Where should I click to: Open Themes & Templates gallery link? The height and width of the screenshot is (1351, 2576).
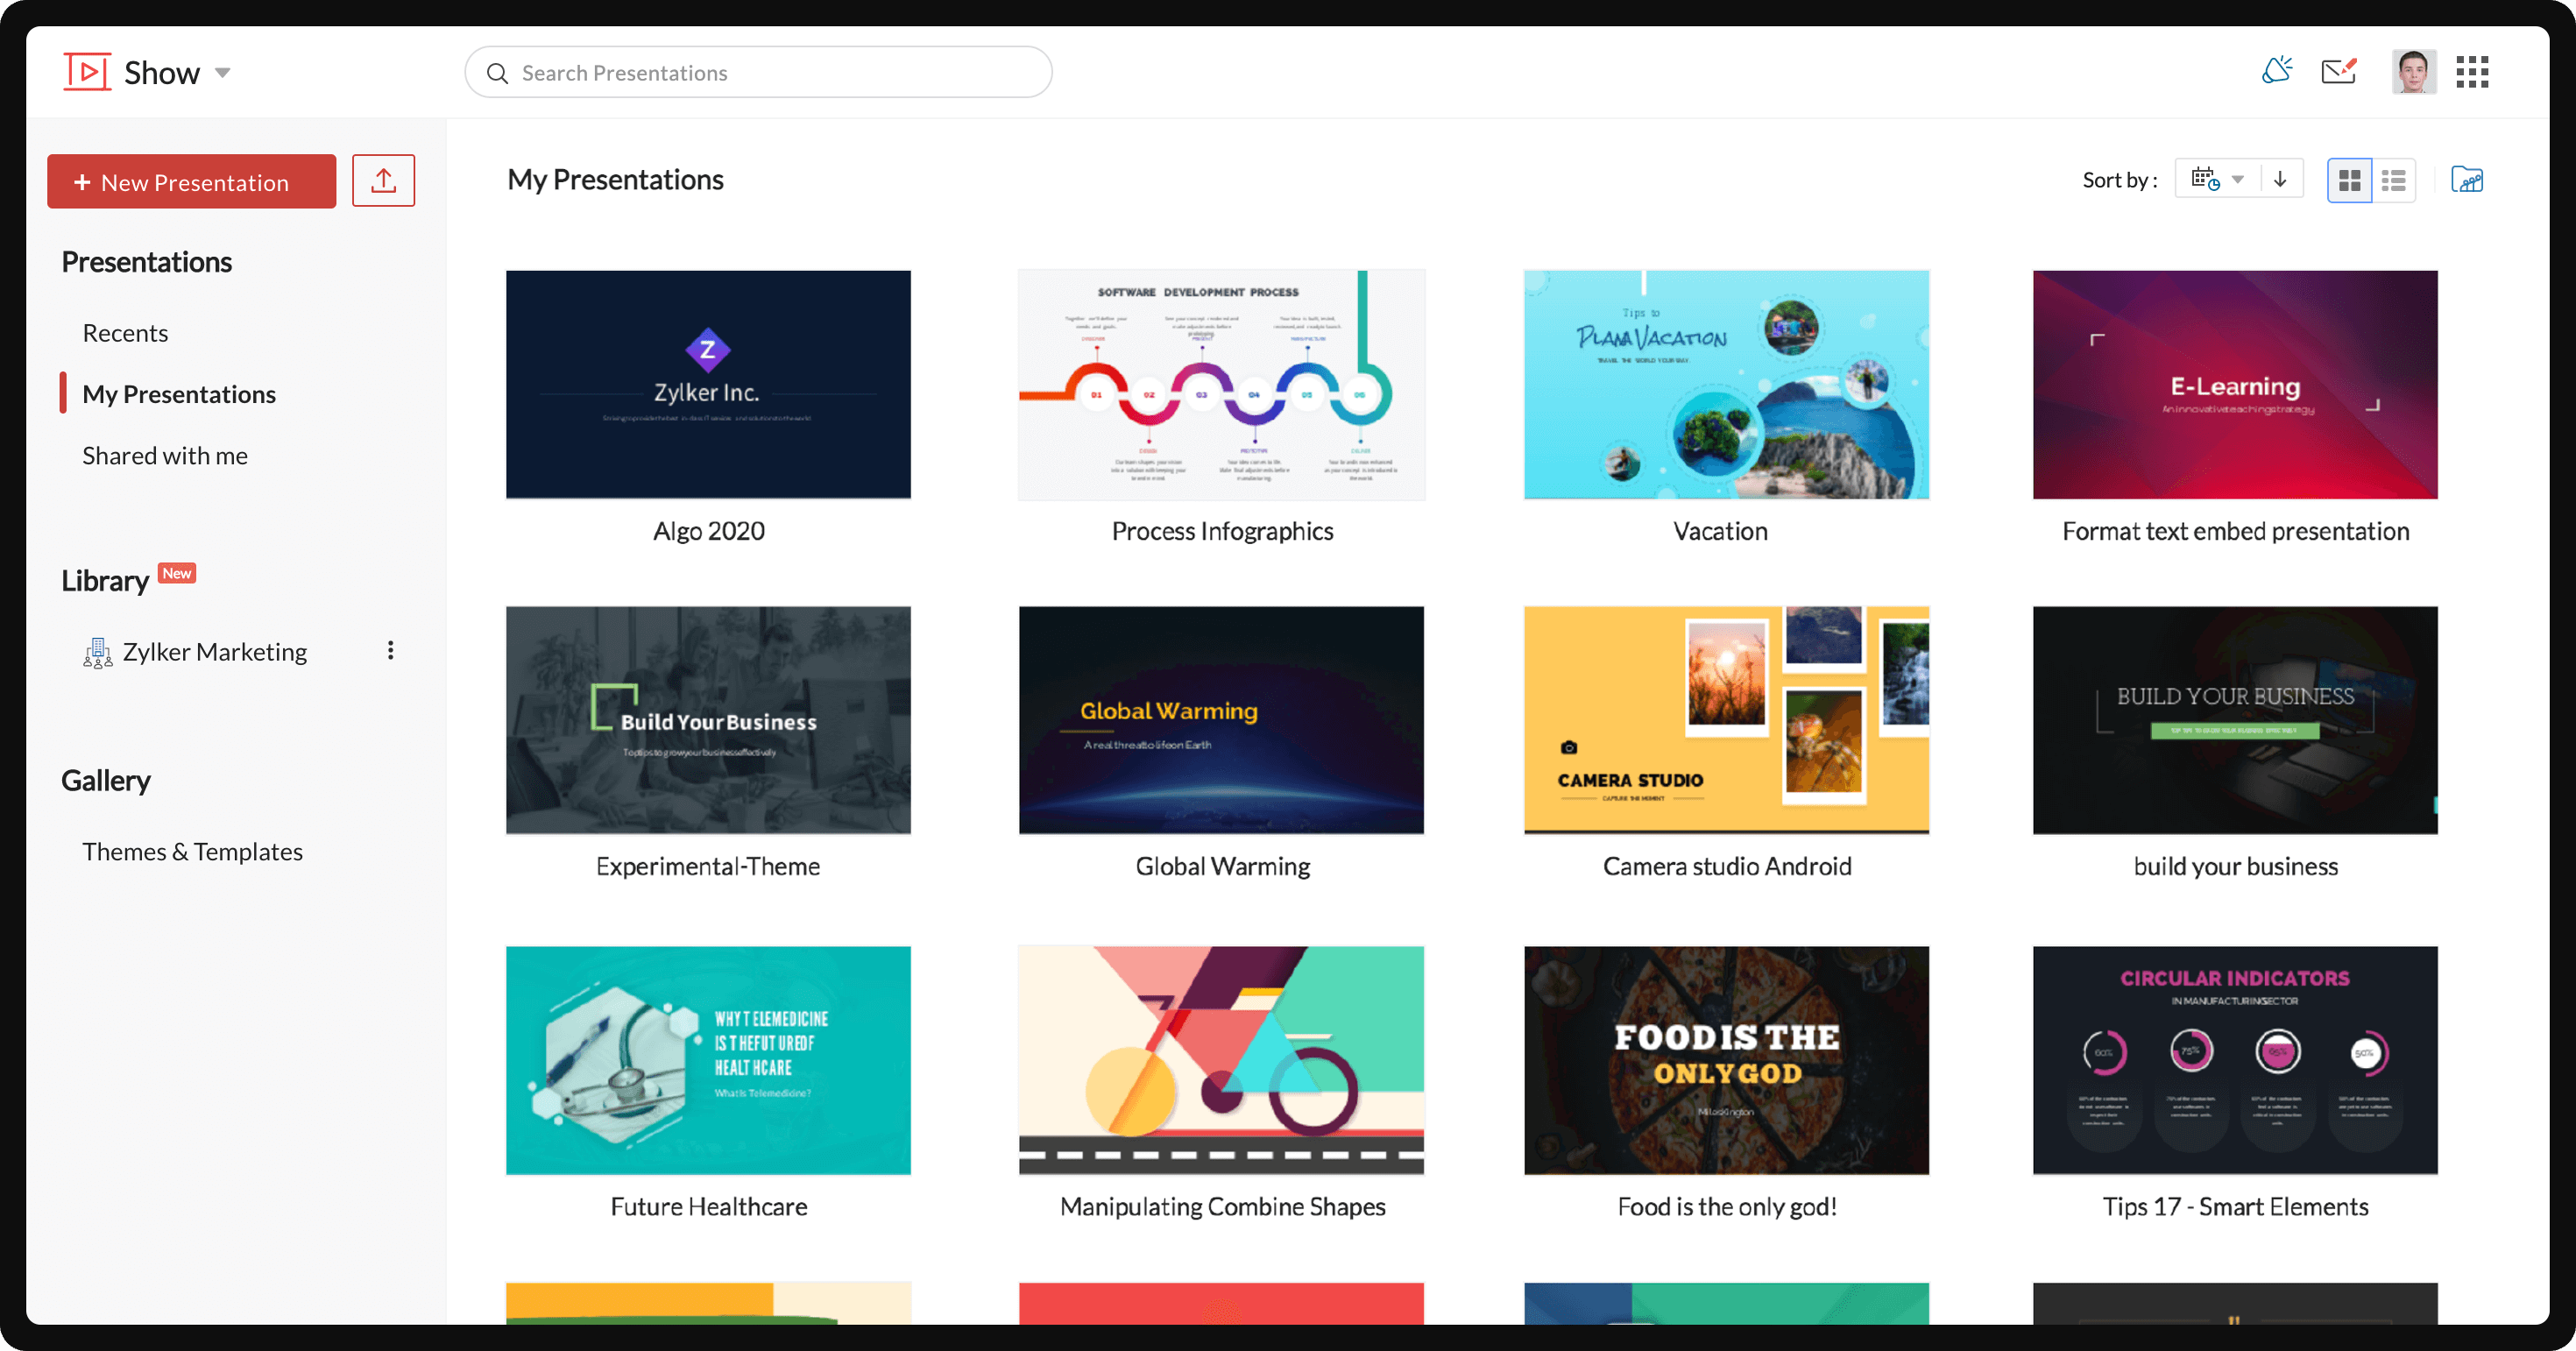click(192, 851)
